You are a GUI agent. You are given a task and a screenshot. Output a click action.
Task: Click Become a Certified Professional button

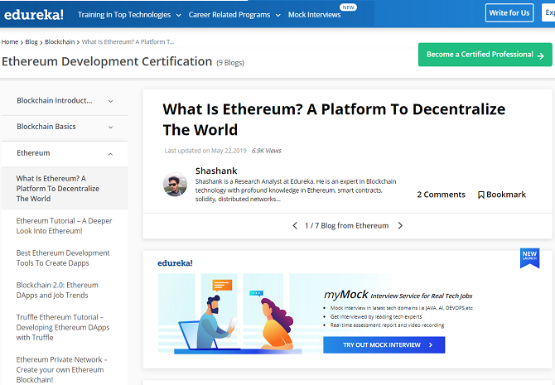[485, 55]
